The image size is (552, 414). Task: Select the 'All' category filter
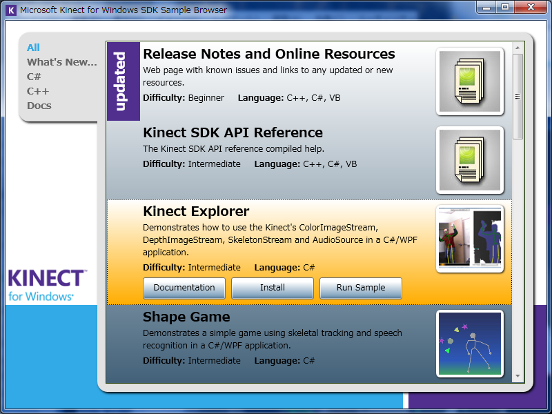click(33, 48)
